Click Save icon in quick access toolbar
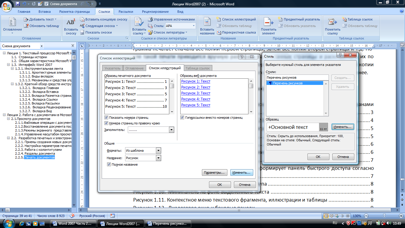 click(x=18, y=4)
